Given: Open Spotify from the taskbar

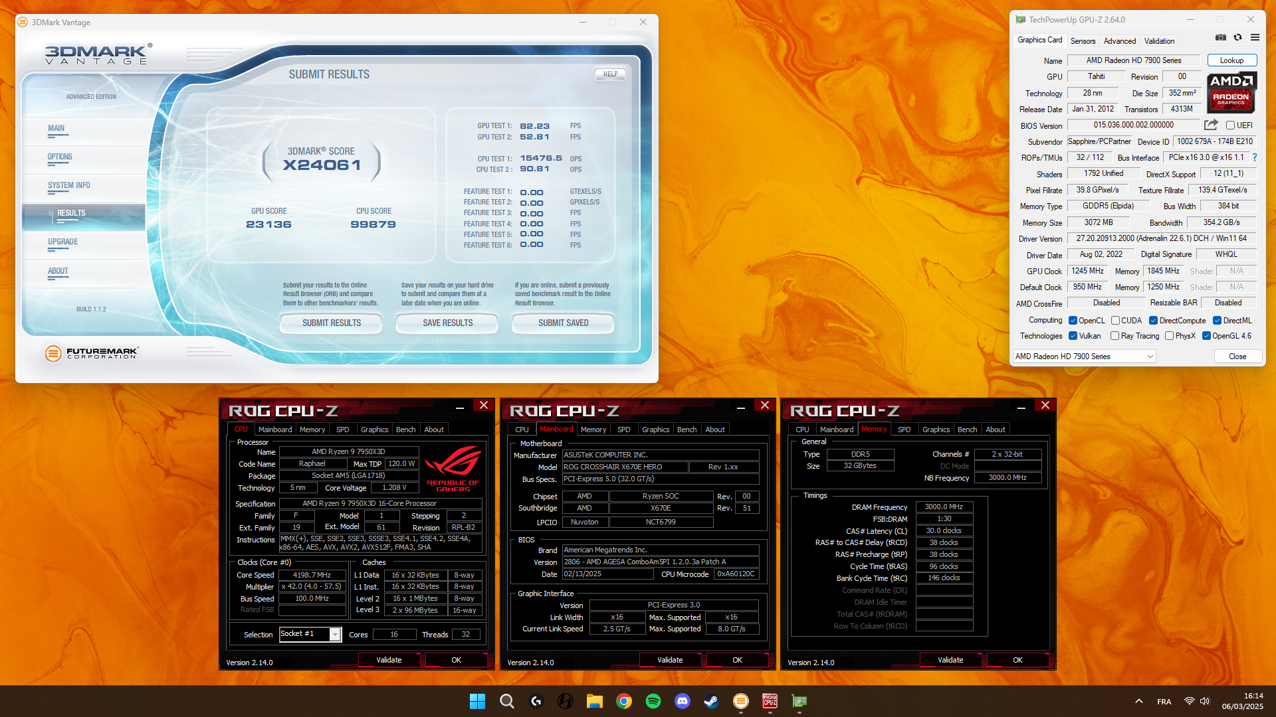Looking at the screenshot, I should coord(653,701).
